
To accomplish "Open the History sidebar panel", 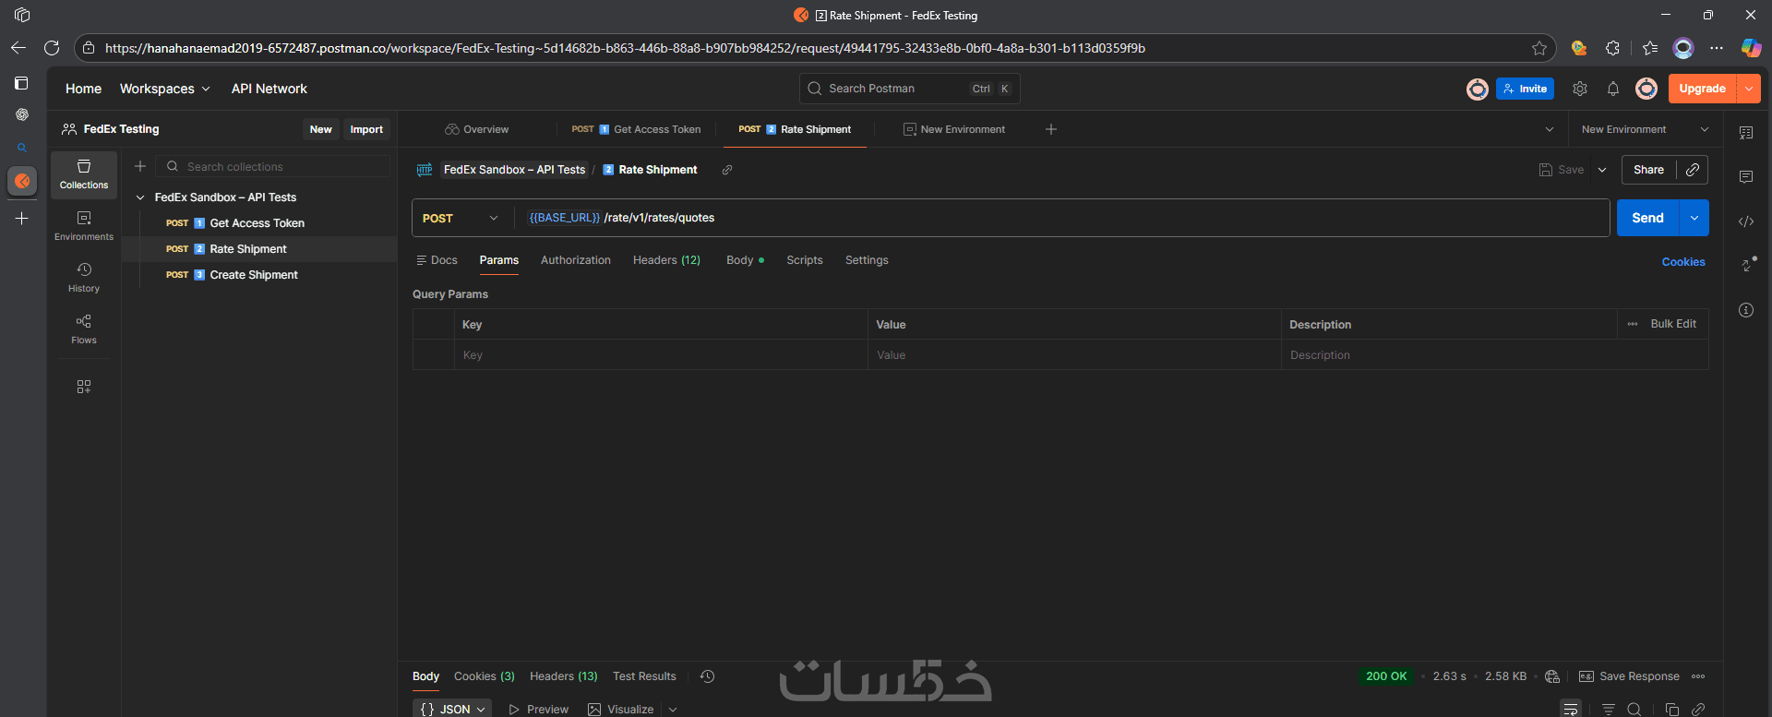I will coord(84,277).
